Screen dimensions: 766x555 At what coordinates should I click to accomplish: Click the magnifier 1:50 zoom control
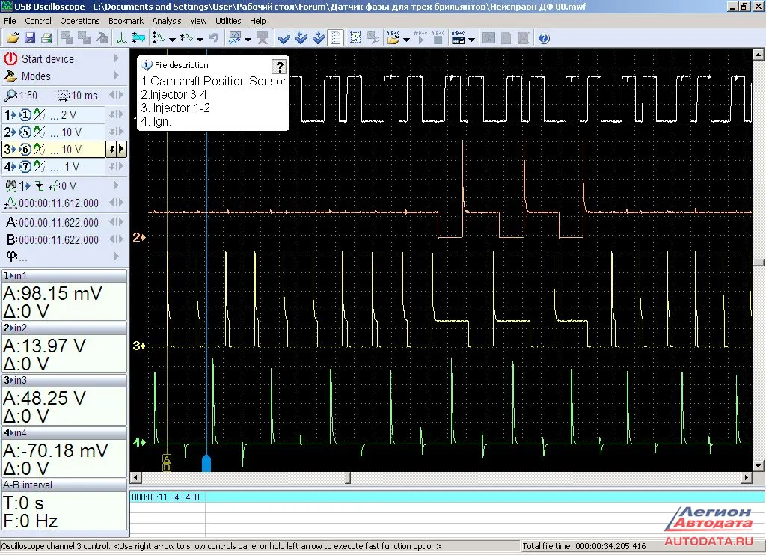pyautogui.click(x=20, y=95)
